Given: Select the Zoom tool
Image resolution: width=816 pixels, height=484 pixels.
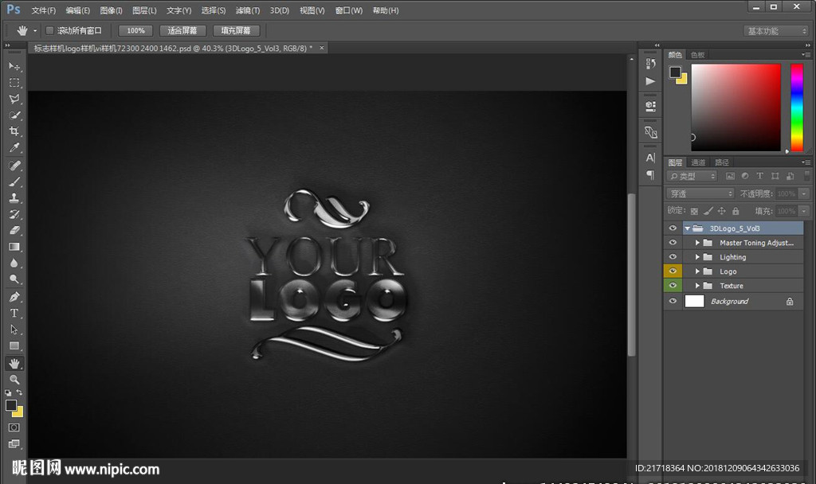Looking at the screenshot, I should (14, 380).
